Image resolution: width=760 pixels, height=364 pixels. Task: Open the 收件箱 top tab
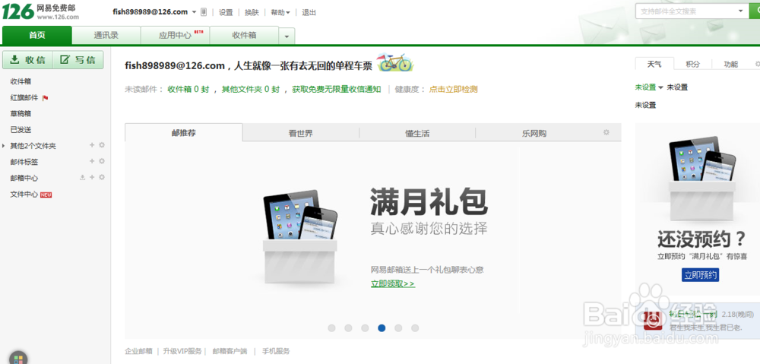click(x=244, y=36)
